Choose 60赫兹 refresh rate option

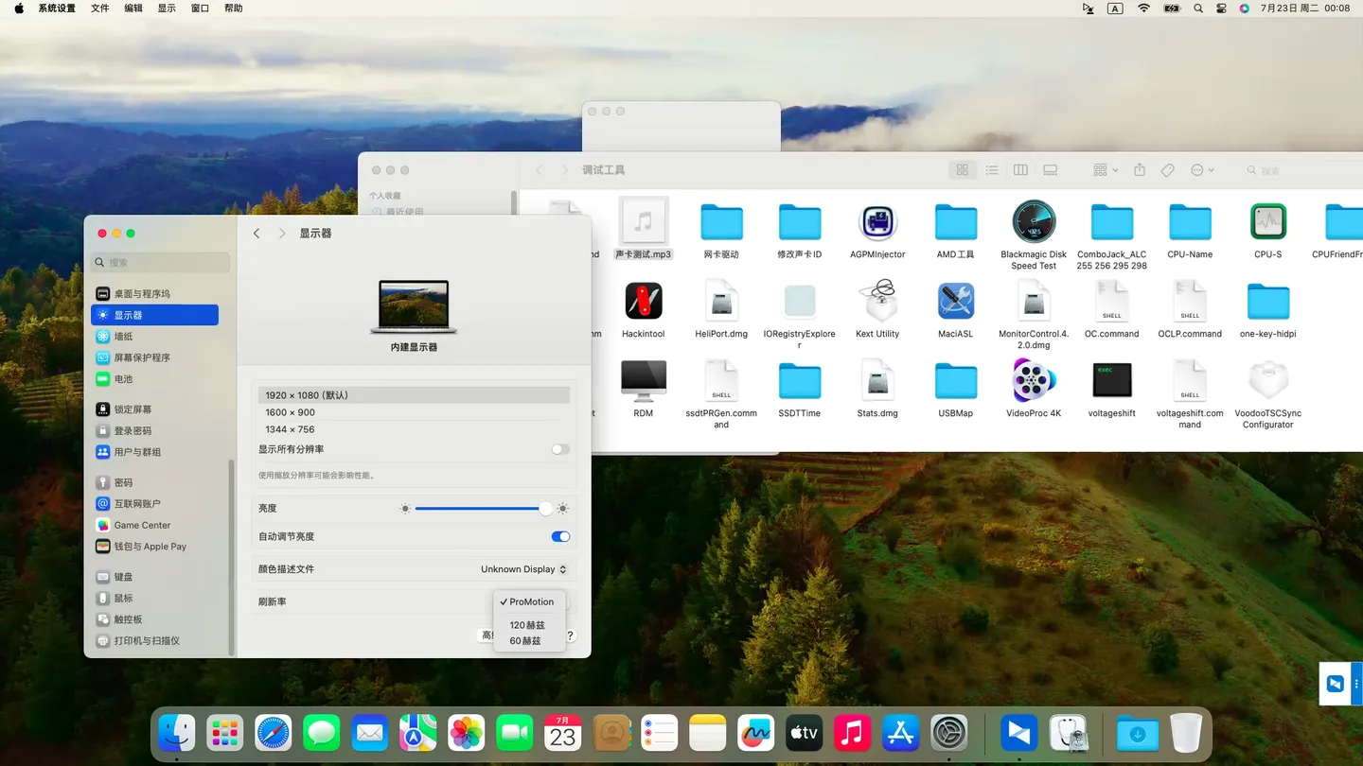[525, 641]
